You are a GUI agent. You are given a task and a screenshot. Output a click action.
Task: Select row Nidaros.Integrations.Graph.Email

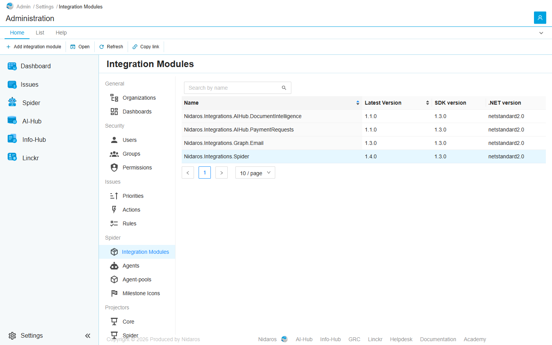pos(364,143)
